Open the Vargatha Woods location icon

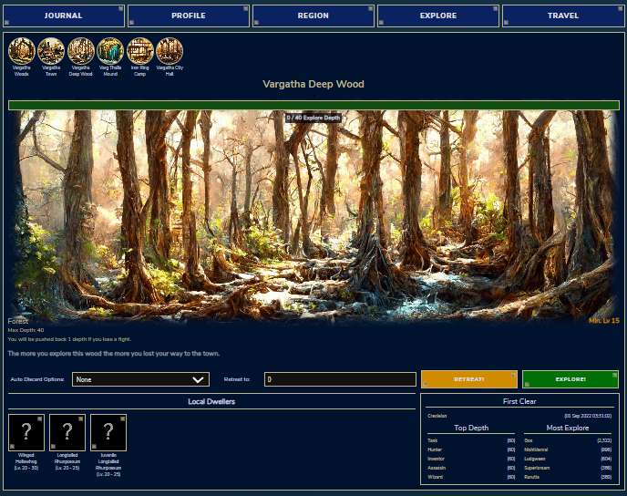point(21,51)
